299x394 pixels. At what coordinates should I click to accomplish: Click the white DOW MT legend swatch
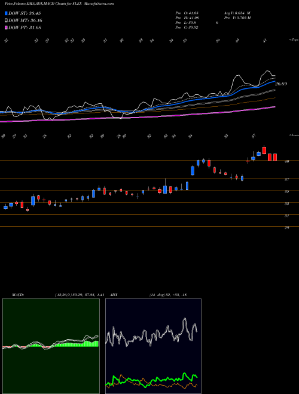point(6,21)
